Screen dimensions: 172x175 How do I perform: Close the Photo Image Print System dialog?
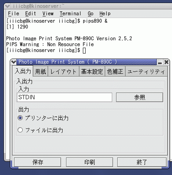click(x=167, y=62)
